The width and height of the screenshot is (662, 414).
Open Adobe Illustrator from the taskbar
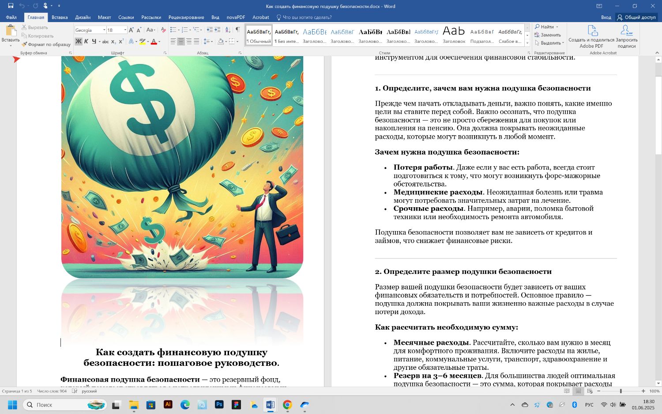coord(168,404)
